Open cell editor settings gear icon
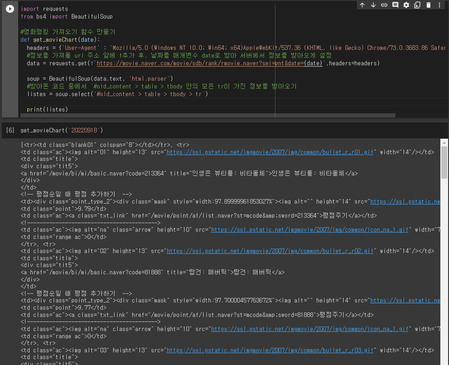 [x=406, y=5]
